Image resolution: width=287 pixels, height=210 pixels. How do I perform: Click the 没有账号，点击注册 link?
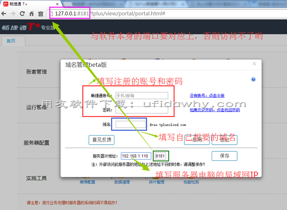pyautogui.click(x=207, y=95)
